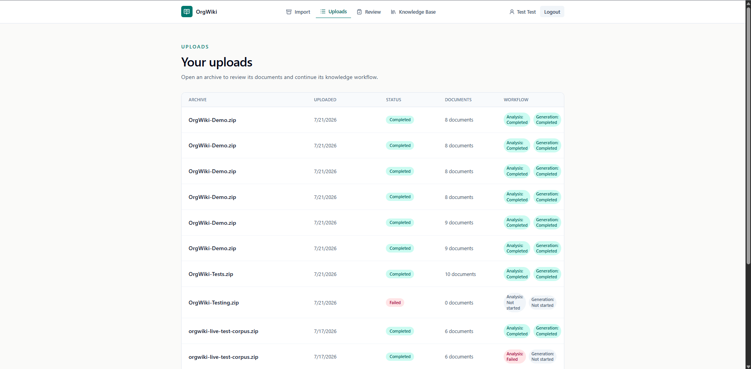The height and width of the screenshot is (369, 751).
Task: Click the Import archive box icon
Action: [289, 12]
